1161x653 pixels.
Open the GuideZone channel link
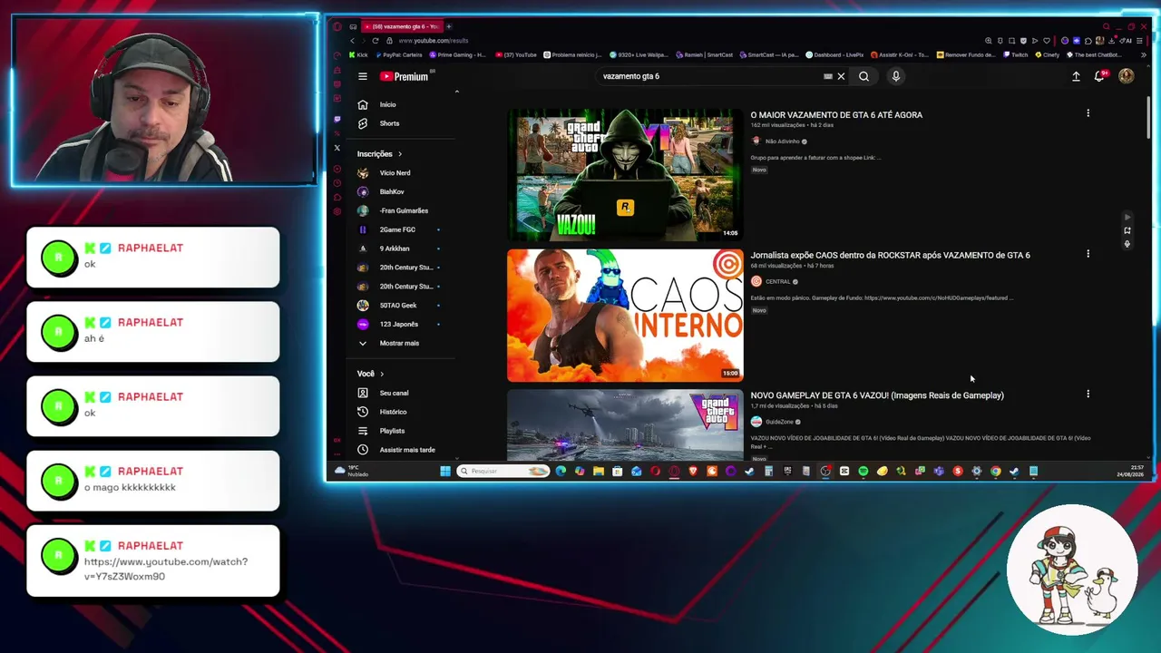[779, 422]
